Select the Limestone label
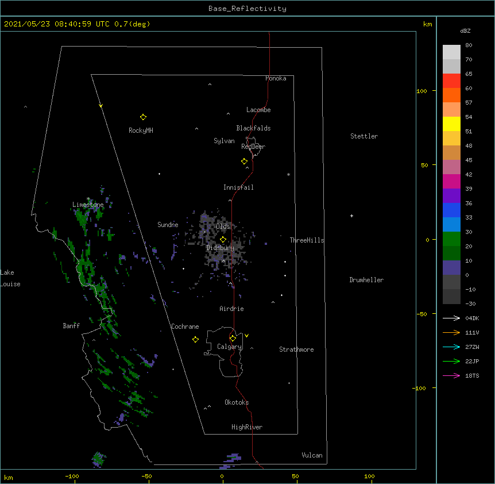The image size is (495, 484). click(x=88, y=205)
